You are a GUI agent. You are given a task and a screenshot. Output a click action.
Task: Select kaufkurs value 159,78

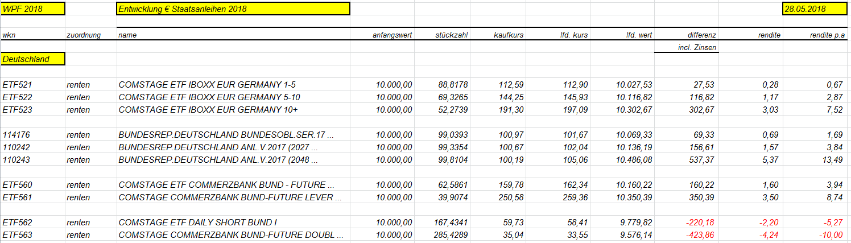pyautogui.click(x=511, y=185)
